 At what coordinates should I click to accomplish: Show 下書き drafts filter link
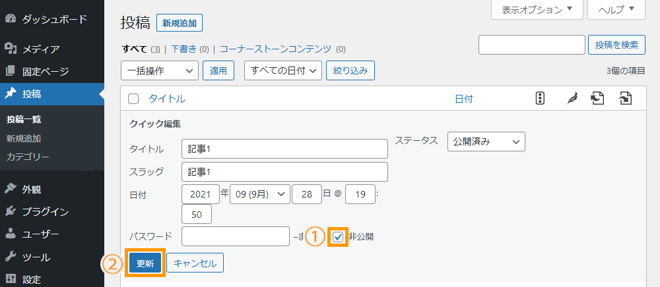click(183, 49)
